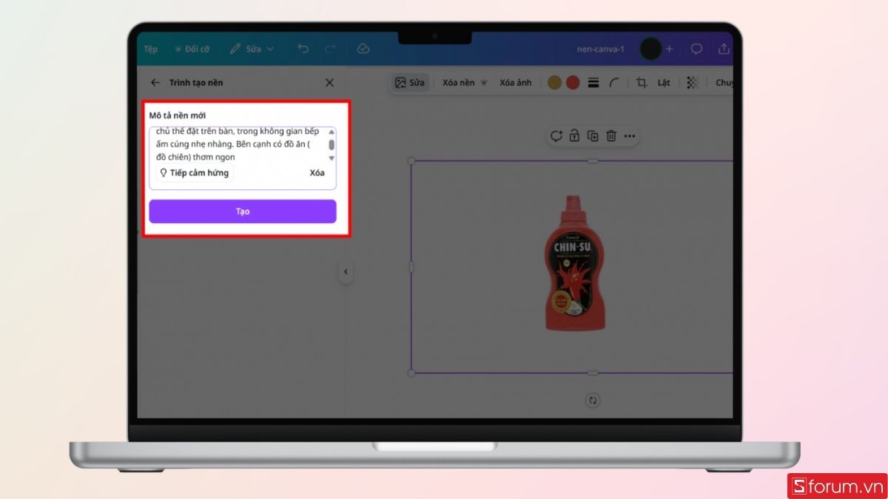Image resolution: width=888 pixels, height=499 pixels.
Task: Select the red color swatch
Action: (573, 83)
